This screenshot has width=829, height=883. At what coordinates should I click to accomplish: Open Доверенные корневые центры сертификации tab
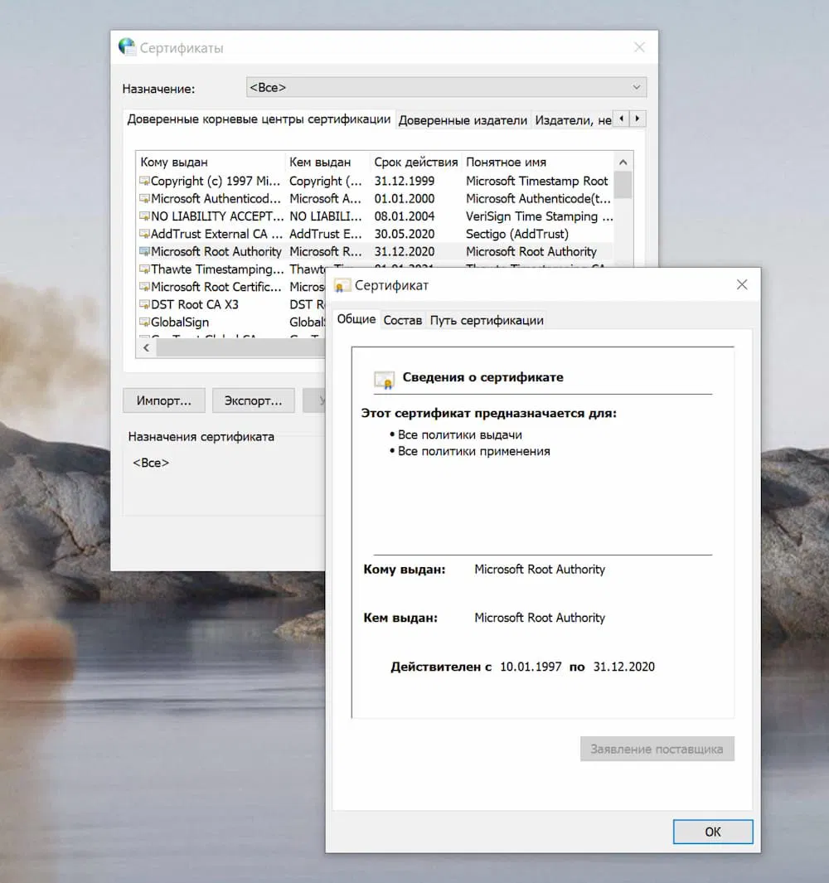tap(259, 119)
